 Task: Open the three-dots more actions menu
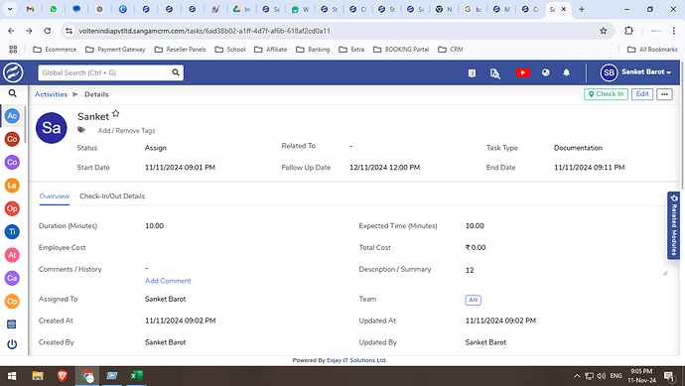pos(664,94)
